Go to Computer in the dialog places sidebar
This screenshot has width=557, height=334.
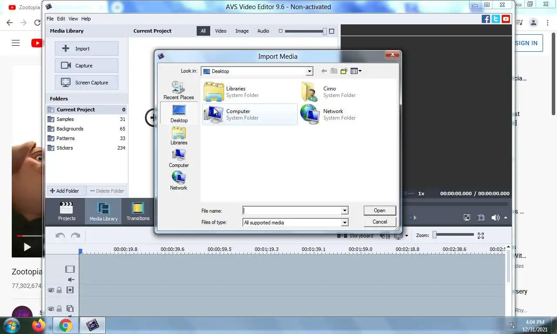[x=179, y=158]
